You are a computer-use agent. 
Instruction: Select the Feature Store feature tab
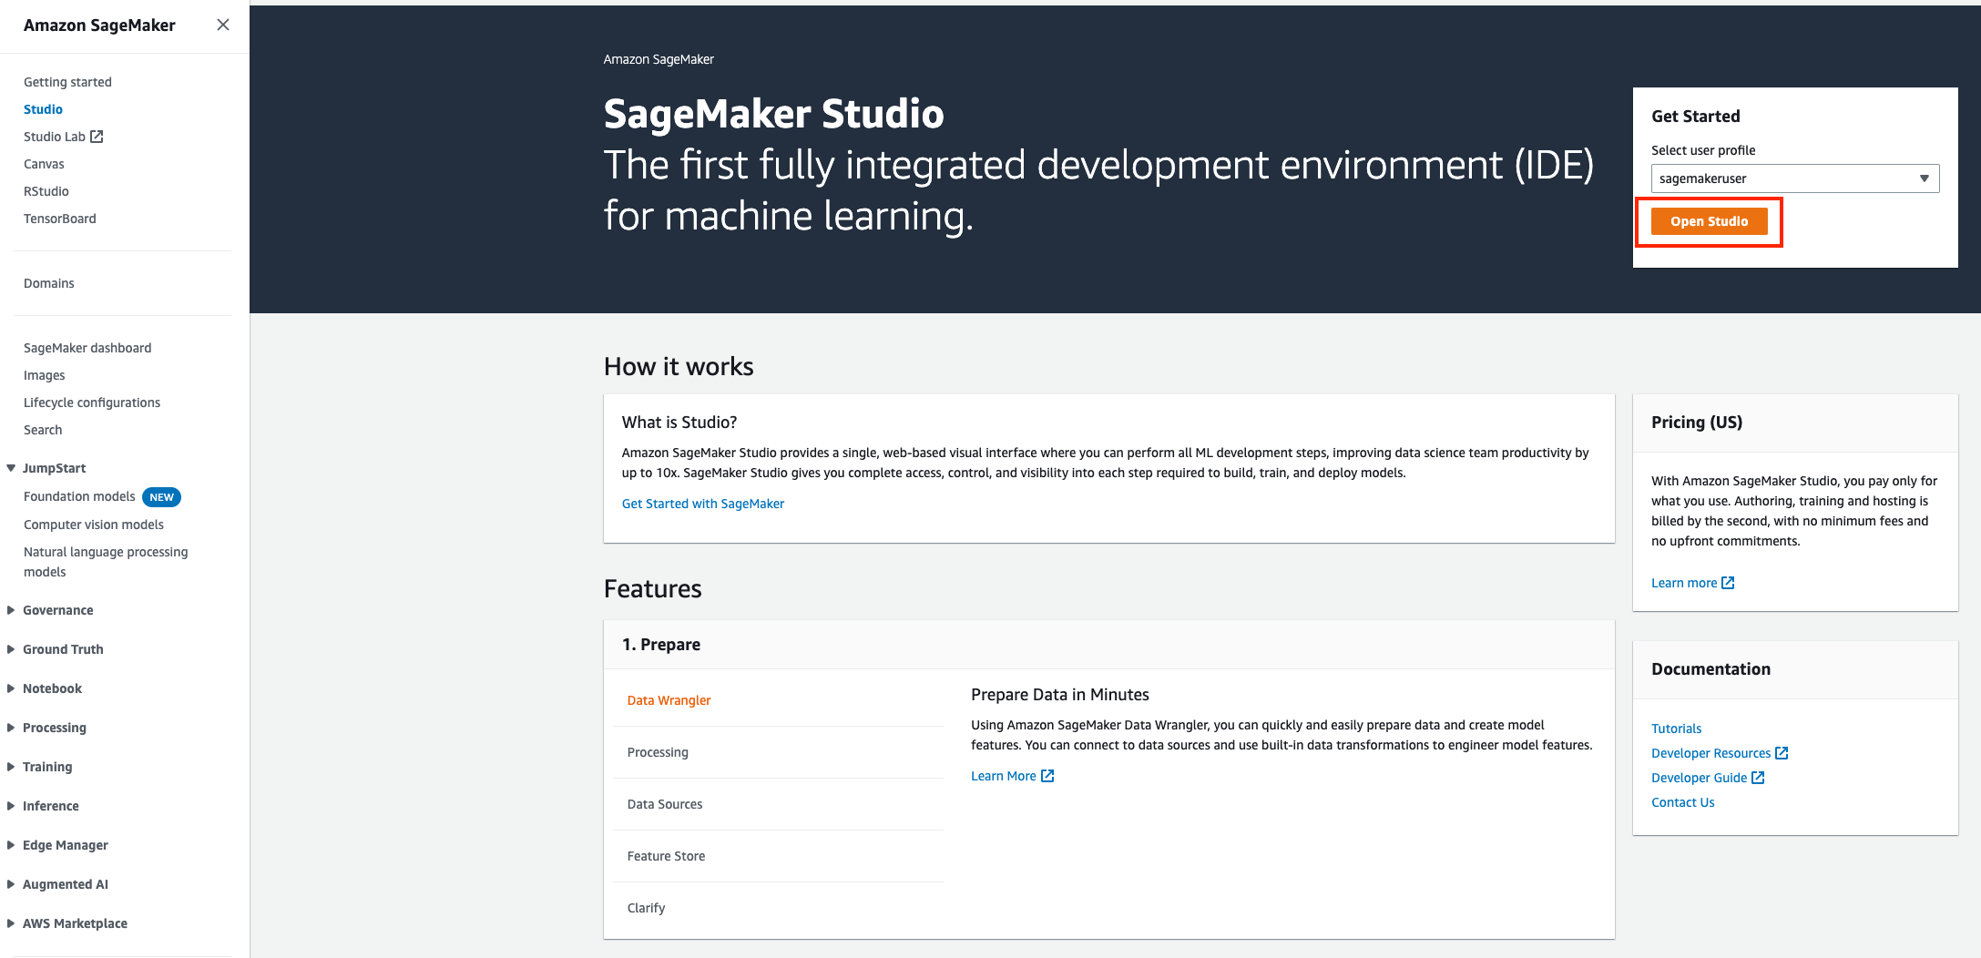pyautogui.click(x=666, y=856)
